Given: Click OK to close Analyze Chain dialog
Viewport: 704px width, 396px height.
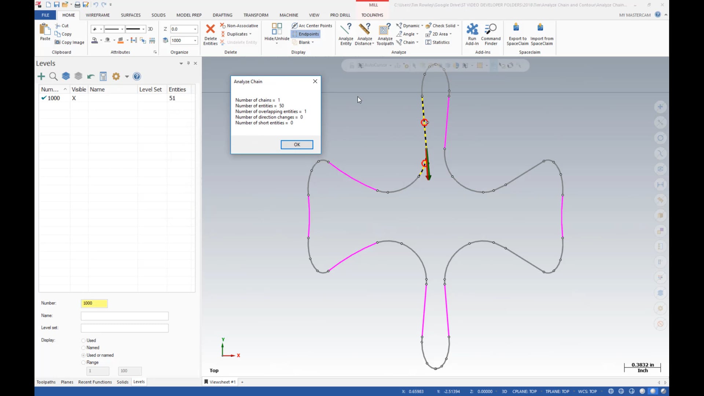Looking at the screenshot, I should click(x=297, y=144).
